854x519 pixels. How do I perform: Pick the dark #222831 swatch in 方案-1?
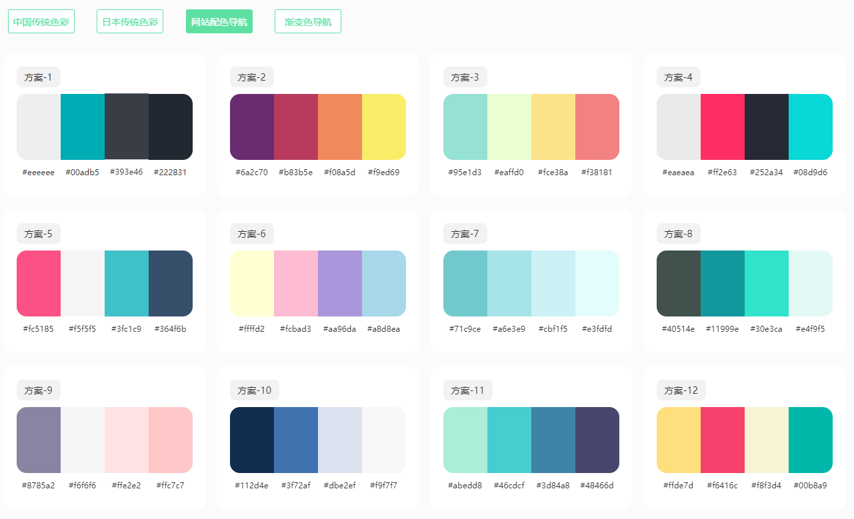coord(171,127)
